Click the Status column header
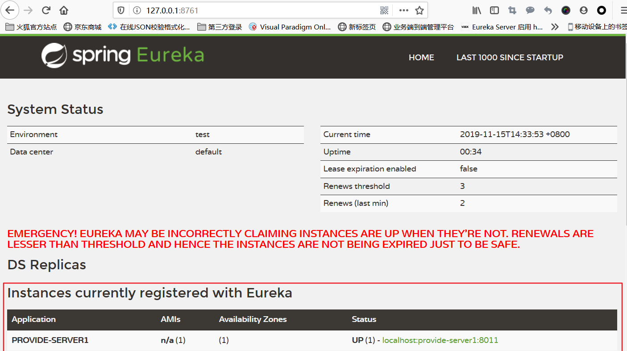This screenshot has width=627, height=351. tap(364, 319)
